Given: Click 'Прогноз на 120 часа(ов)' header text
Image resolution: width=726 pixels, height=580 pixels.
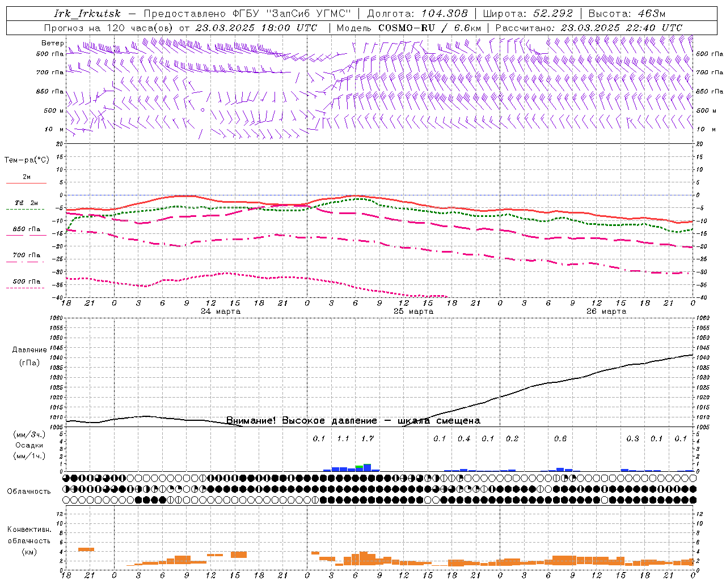Looking at the screenshot, I should pyautogui.click(x=109, y=28).
